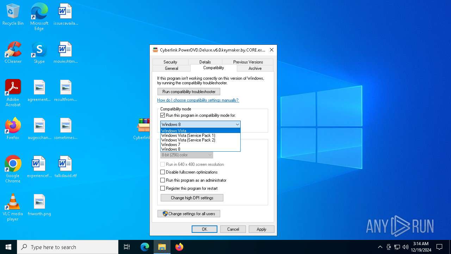Select the talkdavid.rtf document icon

[x=66, y=167]
